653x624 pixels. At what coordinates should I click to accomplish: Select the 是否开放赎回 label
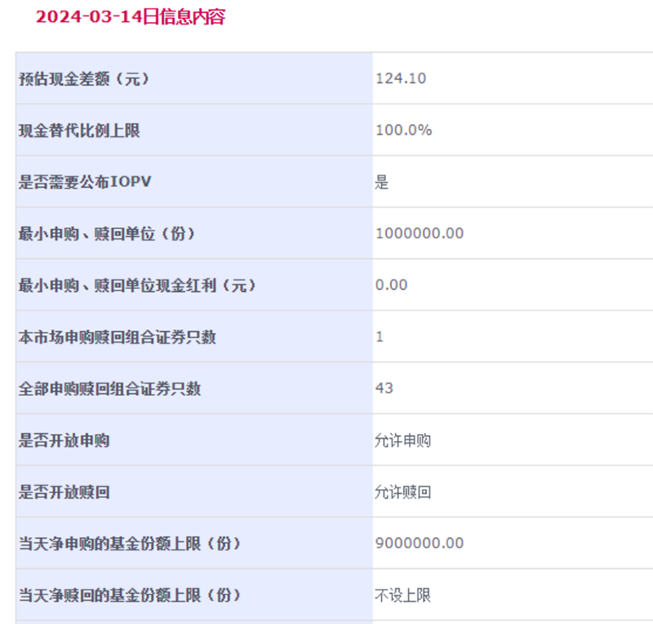click(x=64, y=493)
